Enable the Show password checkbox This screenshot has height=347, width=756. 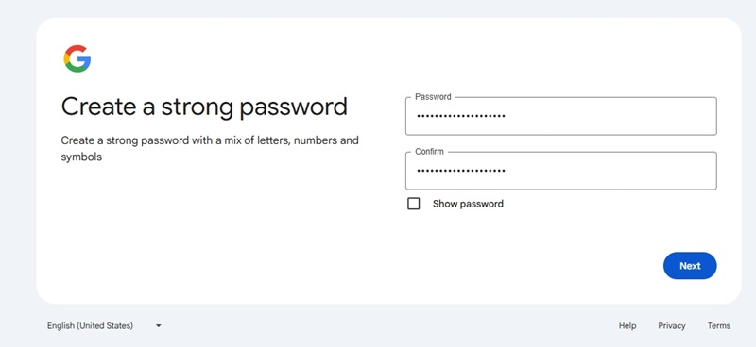(414, 204)
